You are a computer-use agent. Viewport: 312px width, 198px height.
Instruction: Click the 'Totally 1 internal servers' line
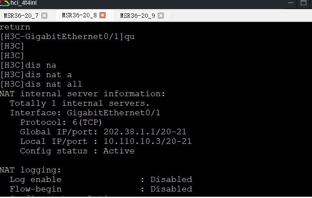[80, 103]
